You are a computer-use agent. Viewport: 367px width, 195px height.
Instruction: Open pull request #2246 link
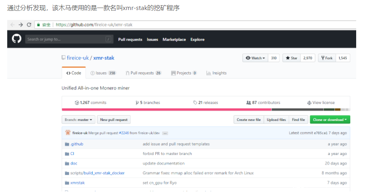(x=124, y=133)
